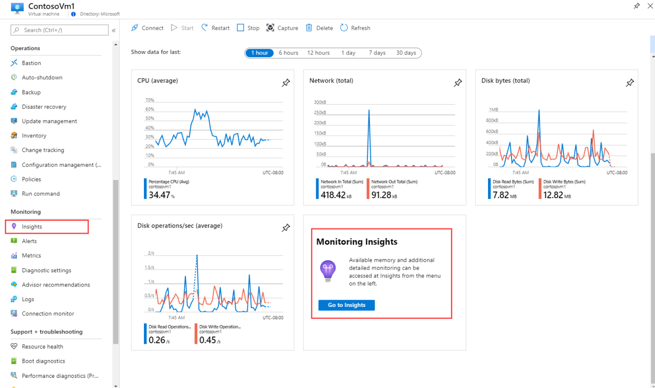
Task: Click the Start play icon
Action: [x=174, y=28]
